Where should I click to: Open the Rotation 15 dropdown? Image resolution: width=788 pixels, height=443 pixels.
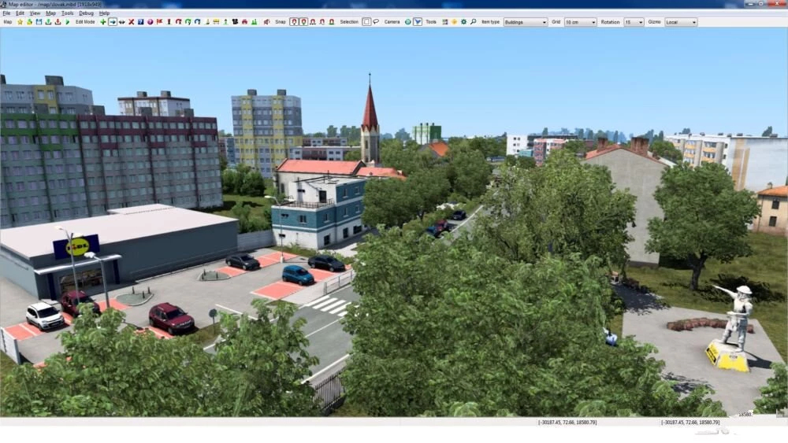pos(634,22)
